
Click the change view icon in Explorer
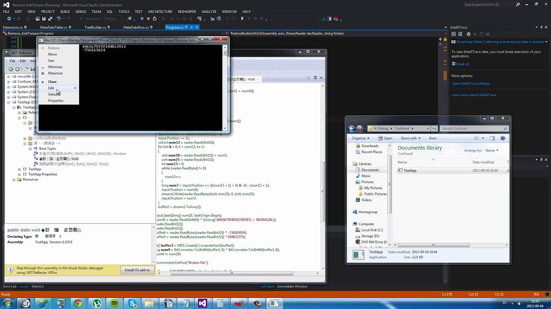coord(477,138)
